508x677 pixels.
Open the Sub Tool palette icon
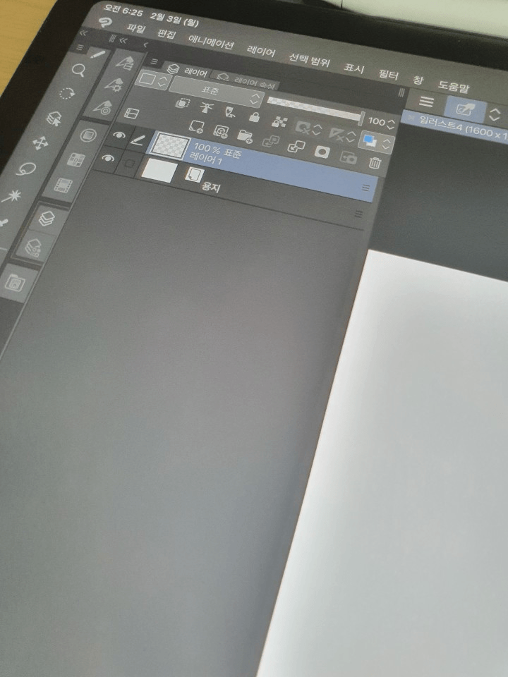(124, 63)
